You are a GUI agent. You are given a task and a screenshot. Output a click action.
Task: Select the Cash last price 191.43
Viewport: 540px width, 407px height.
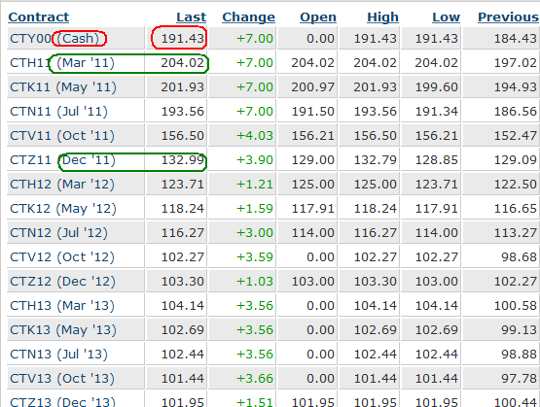pyautogui.click(x=183, y=39)
